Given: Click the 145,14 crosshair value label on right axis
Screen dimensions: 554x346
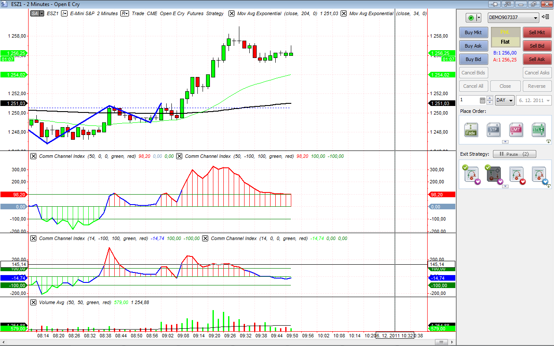Looking at the screenshot, I should (x=441, y=264).
